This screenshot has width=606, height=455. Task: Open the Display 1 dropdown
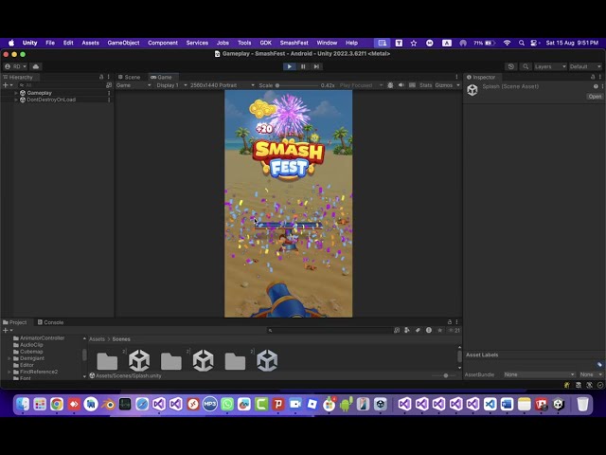(x=171, y=85)
